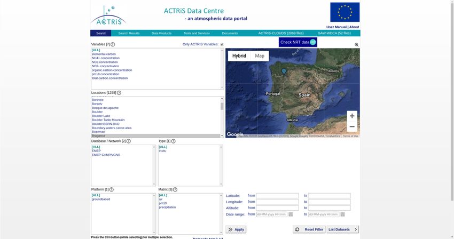The width and height of the screenshot is (454, 239).
Task: Toggle Only ACTRIS Variables checkbox
Action: click(x=222, y=44)
